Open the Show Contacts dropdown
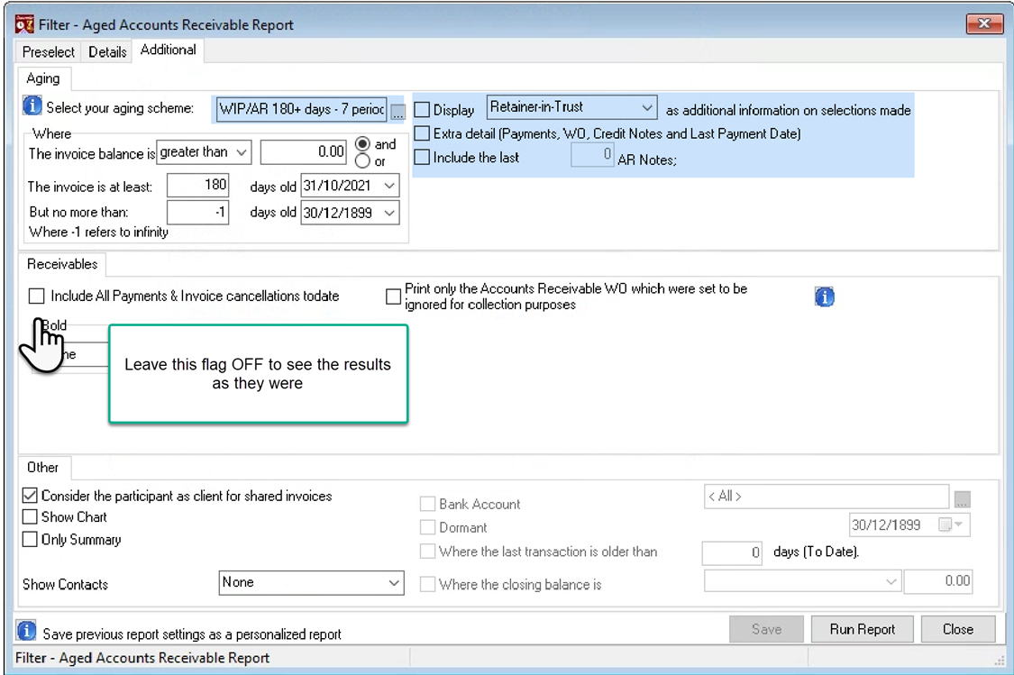 coord(311,582)
